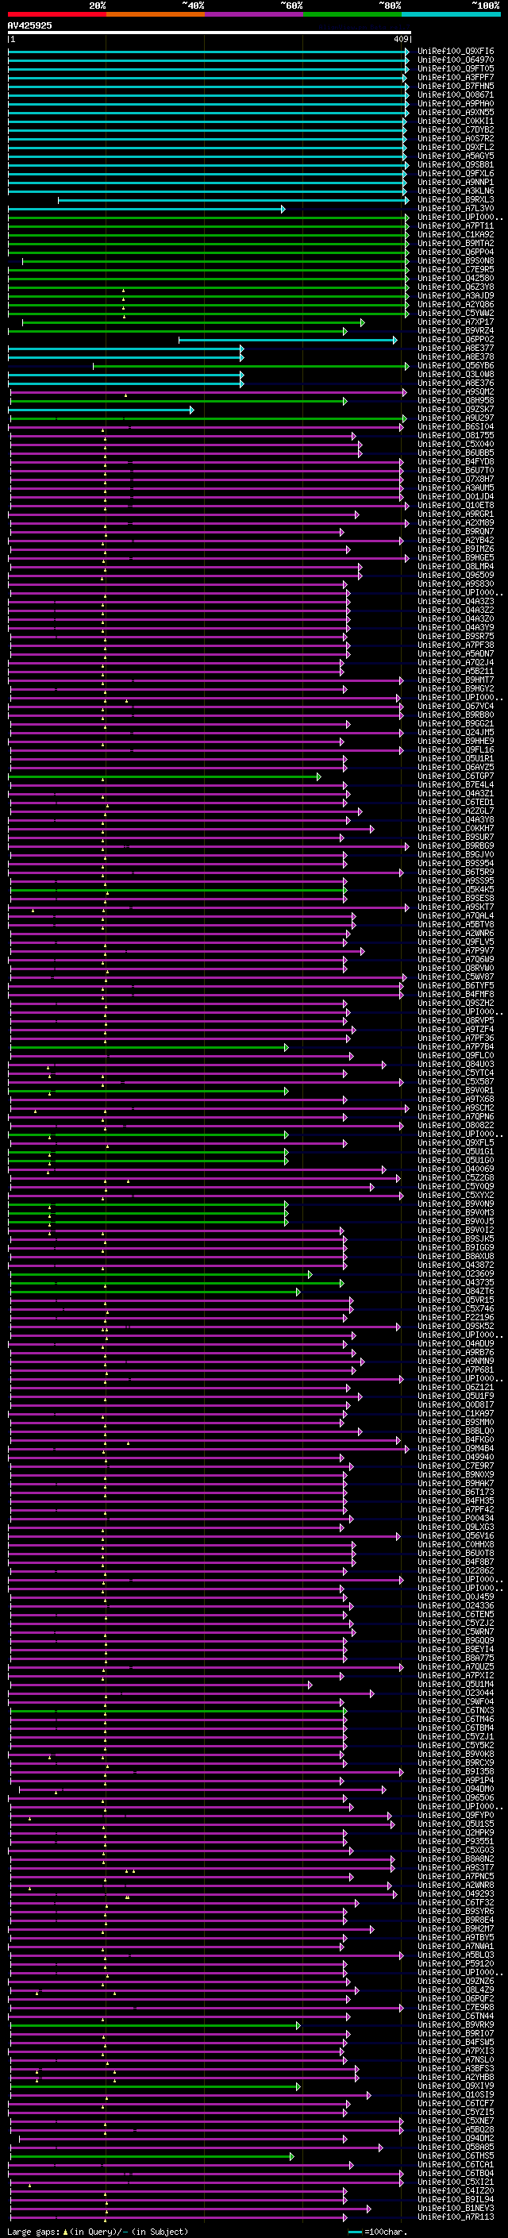This screenshot has width=508, height=2238.
Task: Click the UniRef100_Q10ET8 label
Action: (x=455, y=505)
